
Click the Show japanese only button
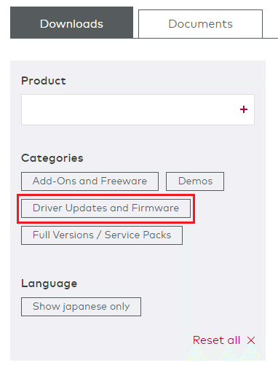[81, 307]
